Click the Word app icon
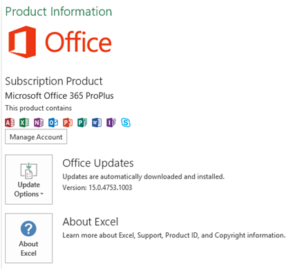 [x=97, y=122]
